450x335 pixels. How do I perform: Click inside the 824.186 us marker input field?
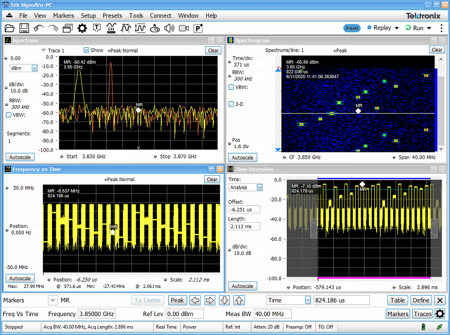pyautogui.click(x=341, y=300)
